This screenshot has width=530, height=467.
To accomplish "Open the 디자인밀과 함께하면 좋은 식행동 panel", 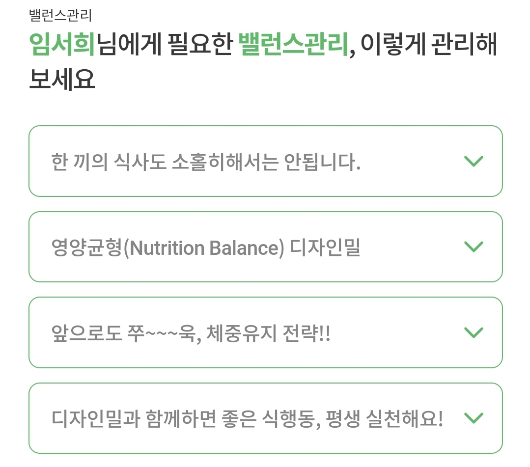I will tap(266, 418).
